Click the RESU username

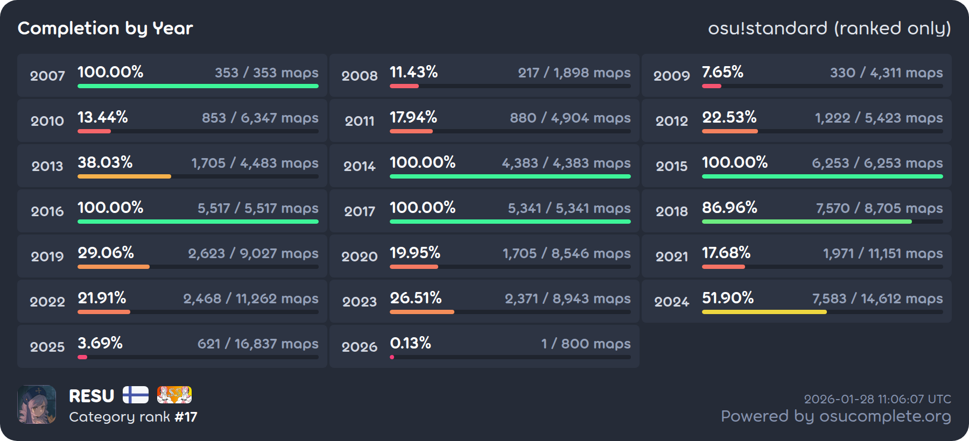click(92, 396)
